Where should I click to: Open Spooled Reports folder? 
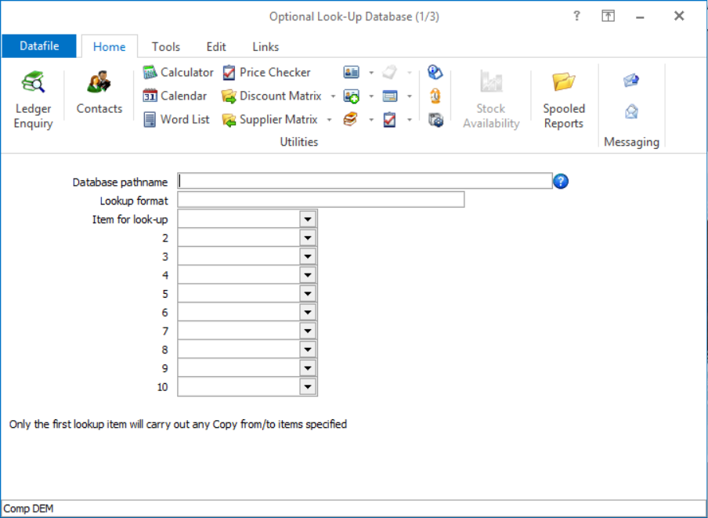[564, 100]
